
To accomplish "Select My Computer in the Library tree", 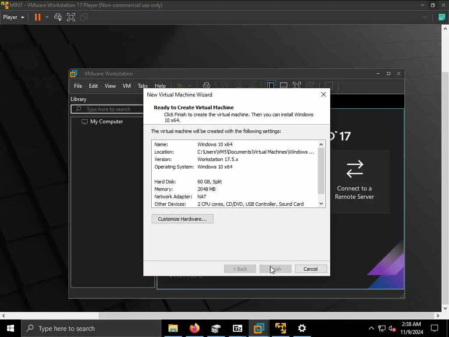I will pos(107,122).
